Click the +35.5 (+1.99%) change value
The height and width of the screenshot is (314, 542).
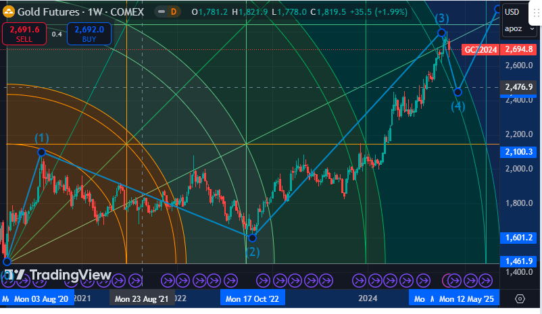(378, 12)
